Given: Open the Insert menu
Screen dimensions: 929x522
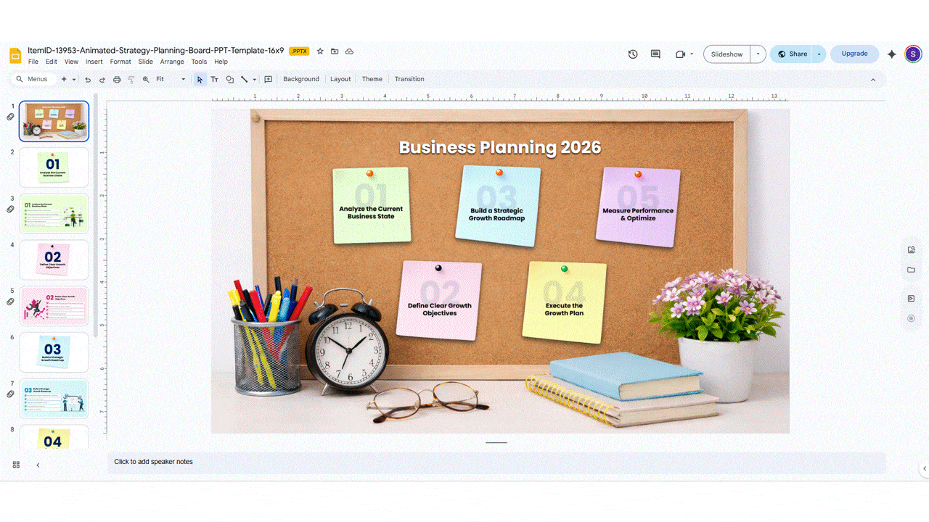Looking at the screenshot, I should click(x=94, y=62).
